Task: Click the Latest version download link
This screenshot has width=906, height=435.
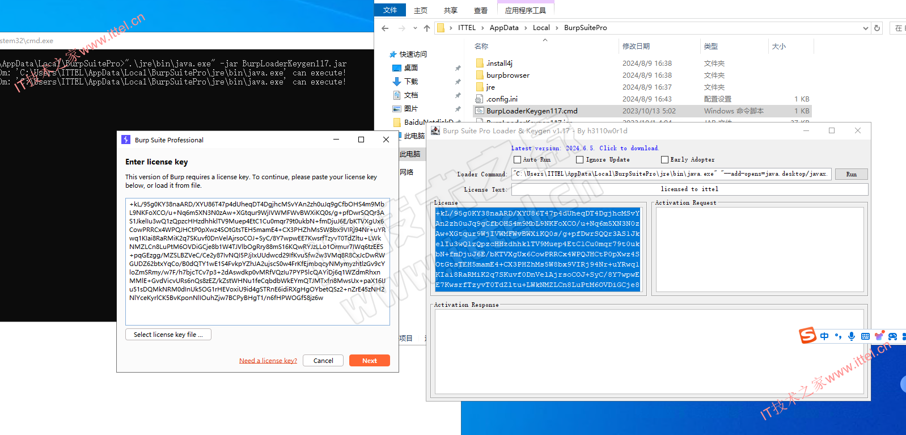Action: point(585,149)
